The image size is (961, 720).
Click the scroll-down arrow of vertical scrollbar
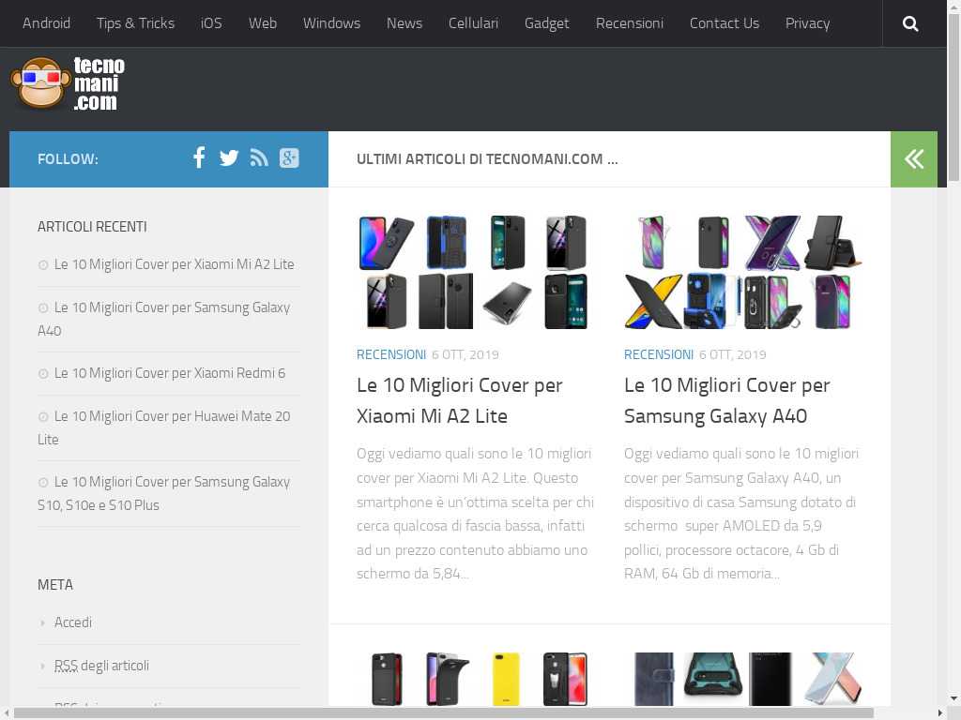(953, 698)
